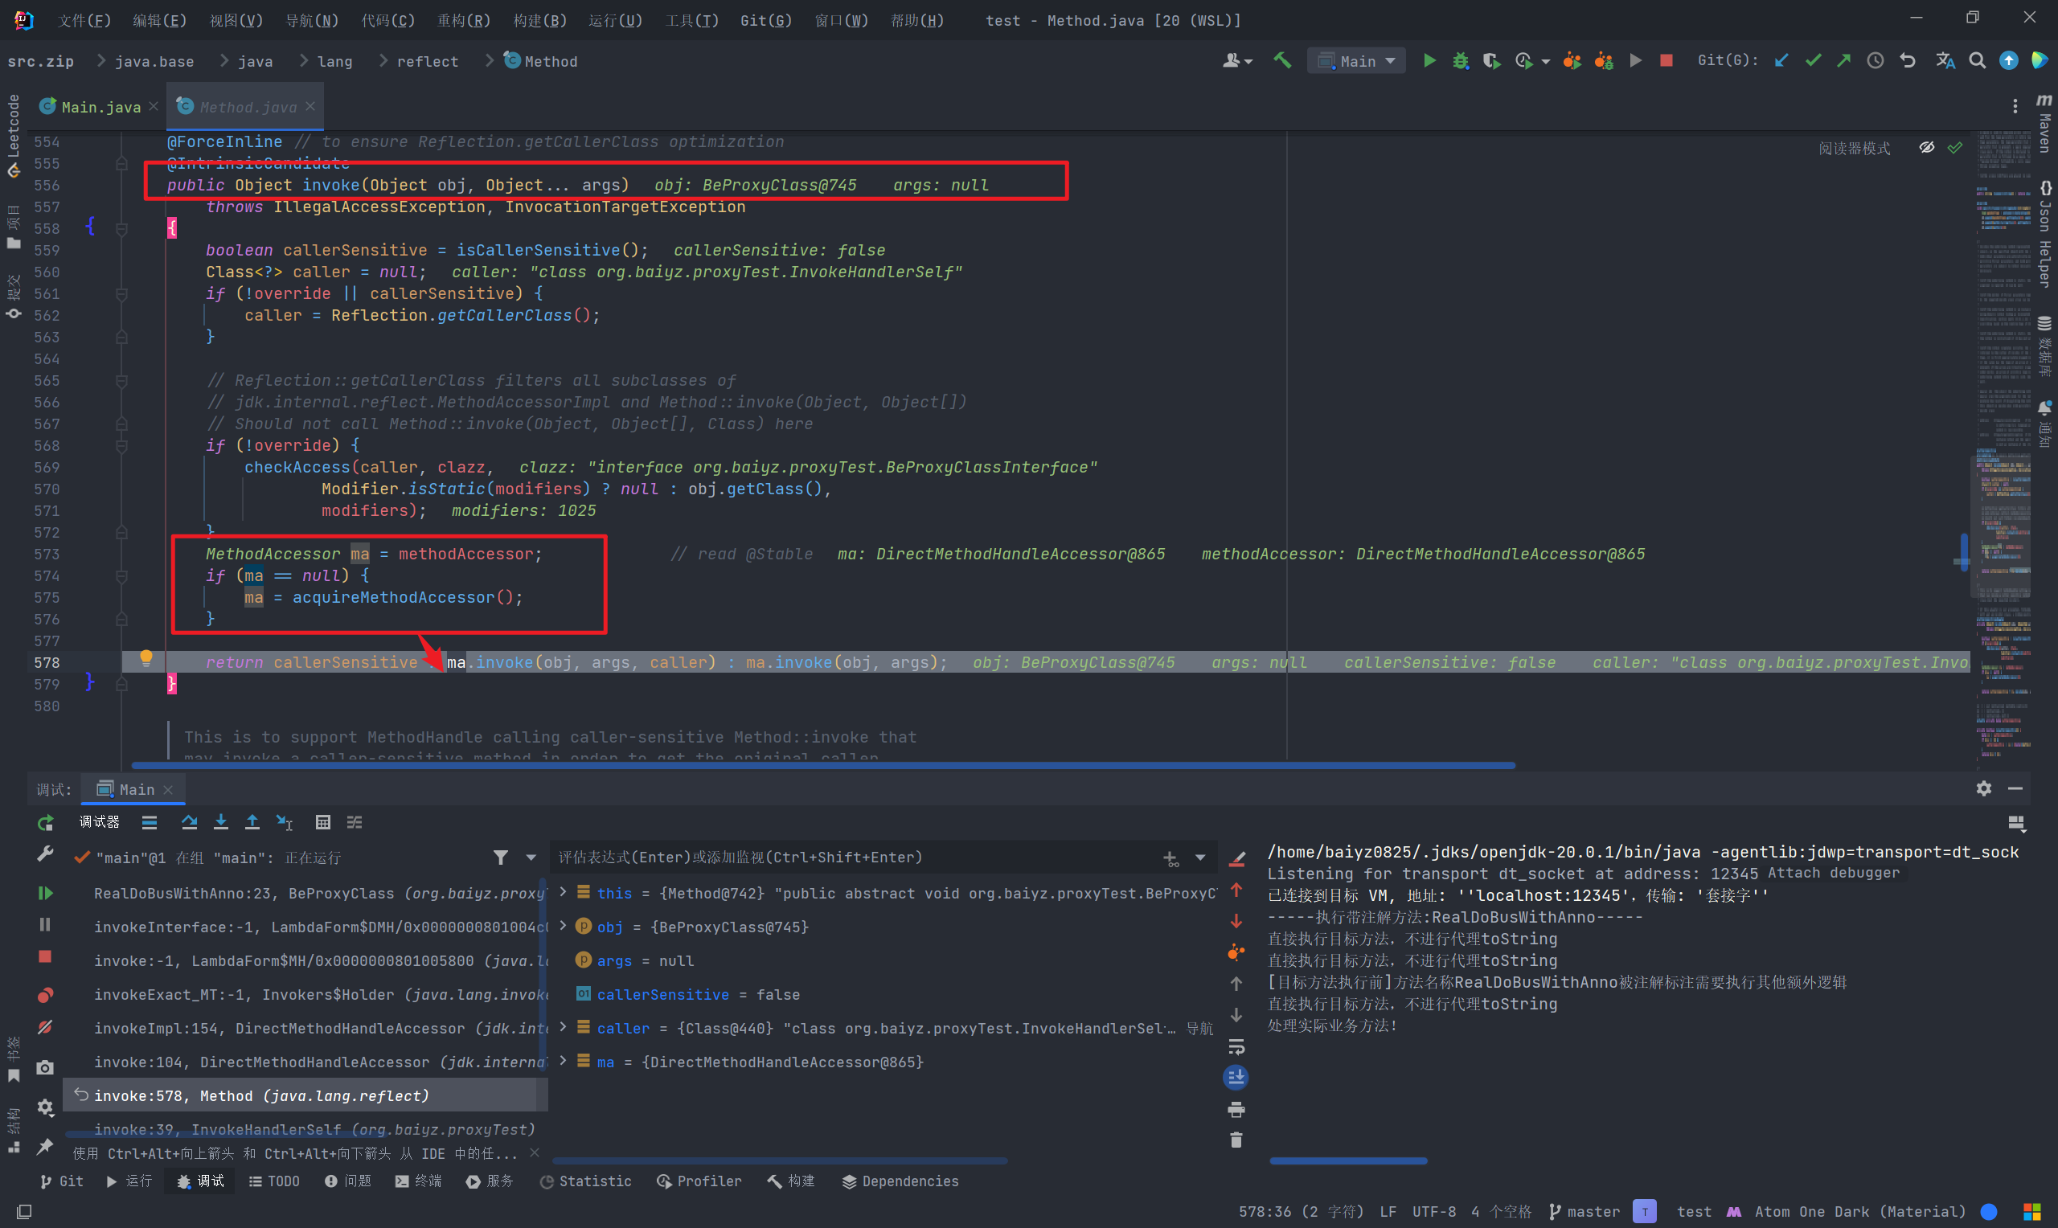Viewport: 2058px width, 1228px height.
Task: Expand the 'this' variable node
Action: point(563,892)
